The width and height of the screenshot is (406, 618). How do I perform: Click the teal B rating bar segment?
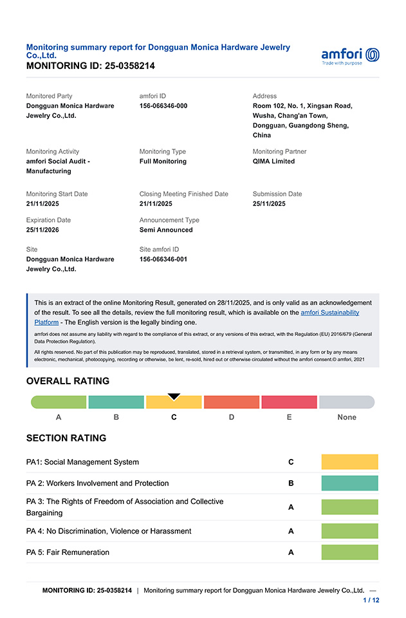click(116, 402)
